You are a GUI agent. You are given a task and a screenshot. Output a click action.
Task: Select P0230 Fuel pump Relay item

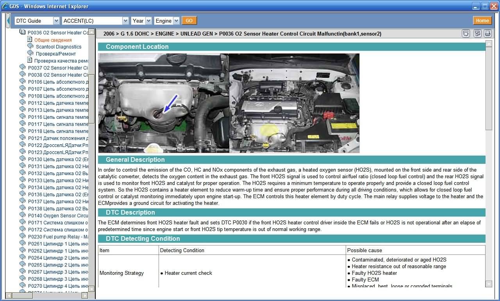click(x=58, y=237)
